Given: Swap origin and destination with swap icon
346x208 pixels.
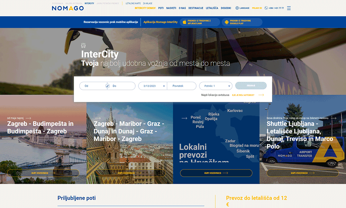Looking at the screenshot, I should [108, 86].
